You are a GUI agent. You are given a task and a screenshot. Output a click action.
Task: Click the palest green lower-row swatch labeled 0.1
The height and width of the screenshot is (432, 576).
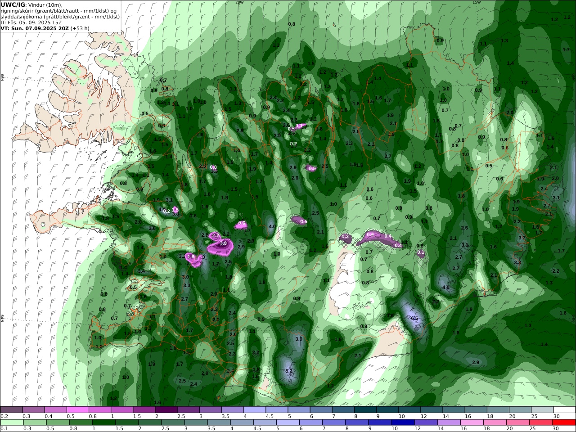(12, 423)
